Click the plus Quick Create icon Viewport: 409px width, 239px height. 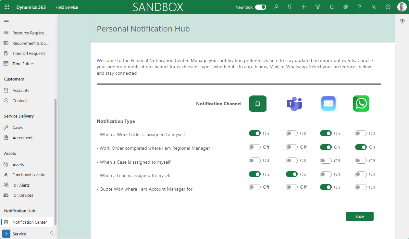click(304, 7)
